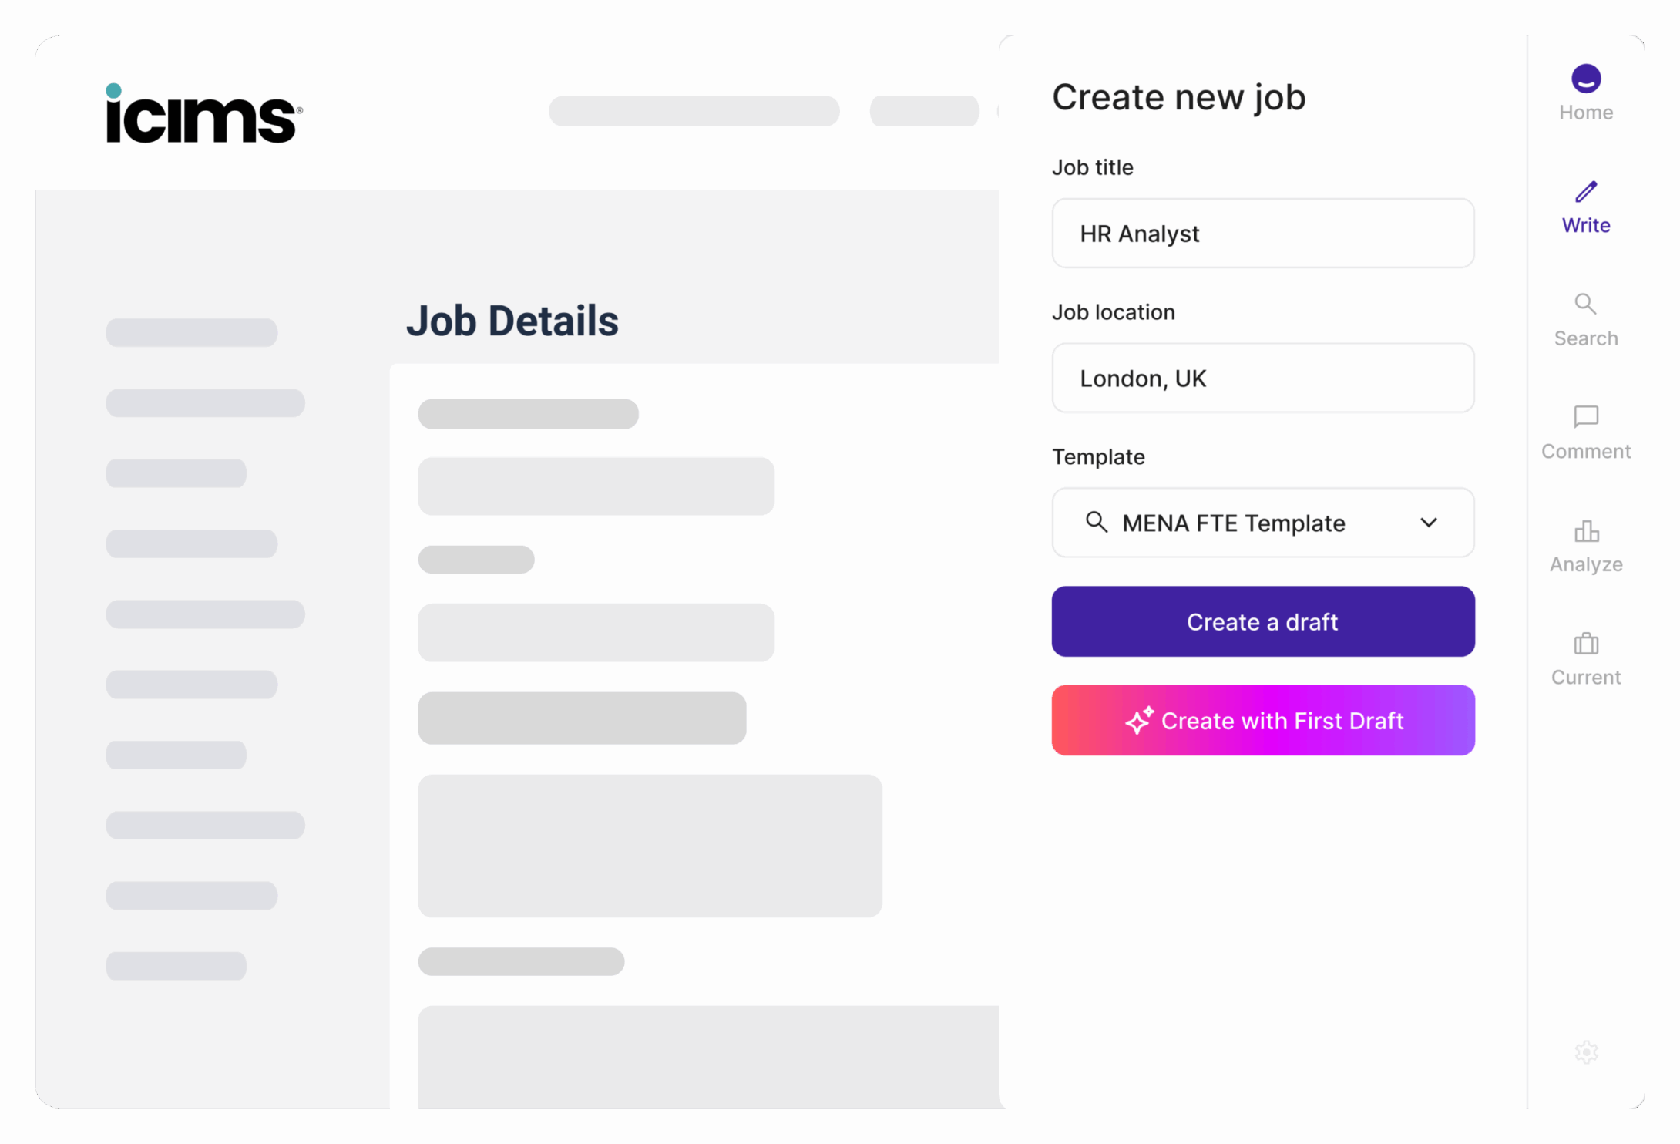
Task: Open settings gear at sidebar bottom
Action: [1586, 1051]
